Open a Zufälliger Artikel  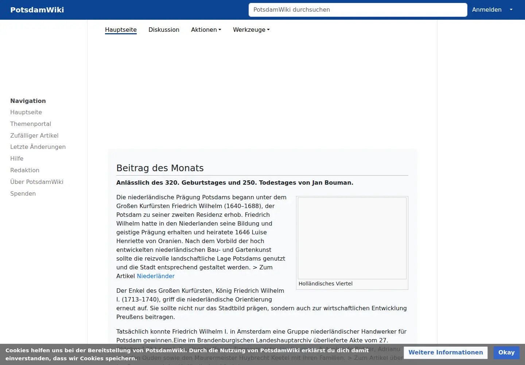coord(34,136)
